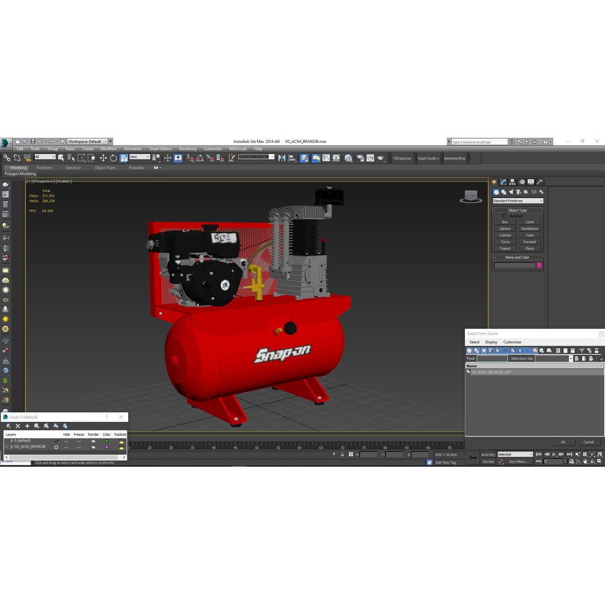This screenshot has height=605, width=605.
Task: Click the Pyramid primitive button
Action: pos(529,242)
